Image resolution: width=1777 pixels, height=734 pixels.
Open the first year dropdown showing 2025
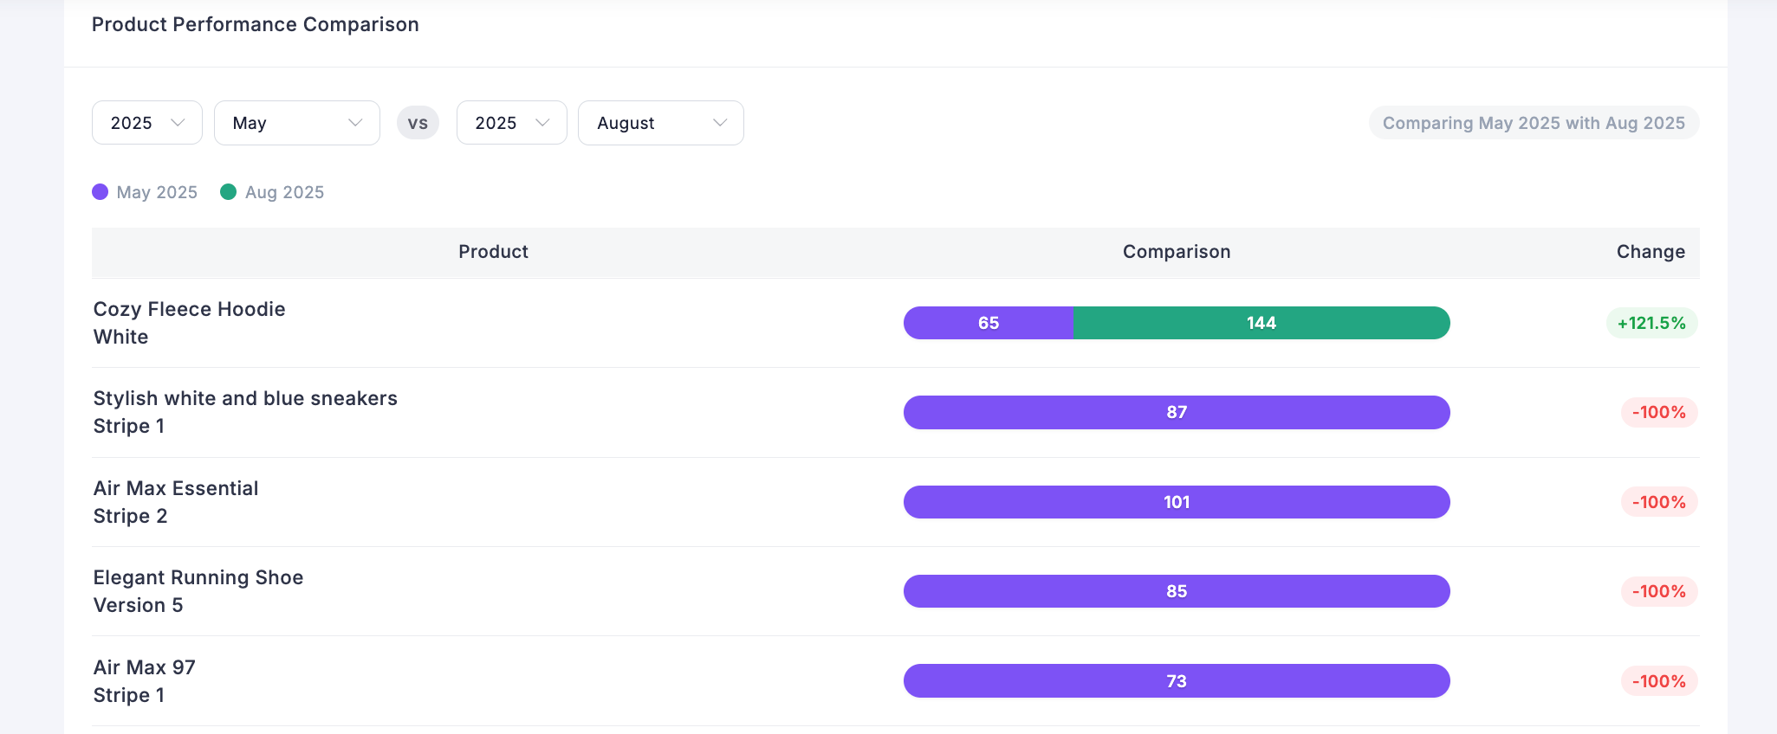[146, 123]
